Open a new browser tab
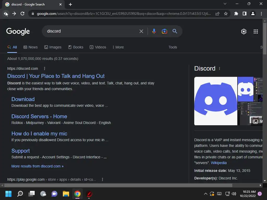 click(x=70, y=4)
